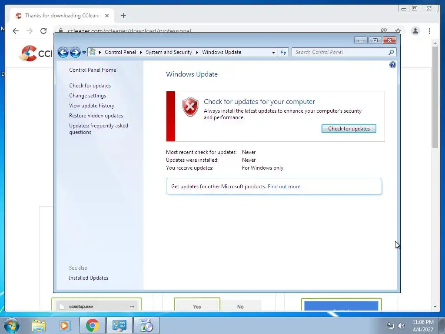This screenshot has width=445, height=334.
Task: Open Windows Update help icon
Action: pyautogui.click(x=392, y=65)
